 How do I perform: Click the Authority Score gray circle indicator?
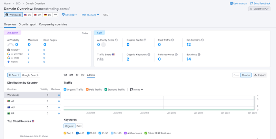(x=103, y=45)
